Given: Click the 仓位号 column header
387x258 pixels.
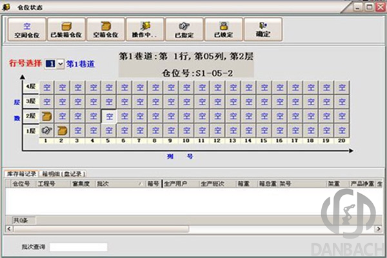Looking at the screenshot, I should point(22,184).
